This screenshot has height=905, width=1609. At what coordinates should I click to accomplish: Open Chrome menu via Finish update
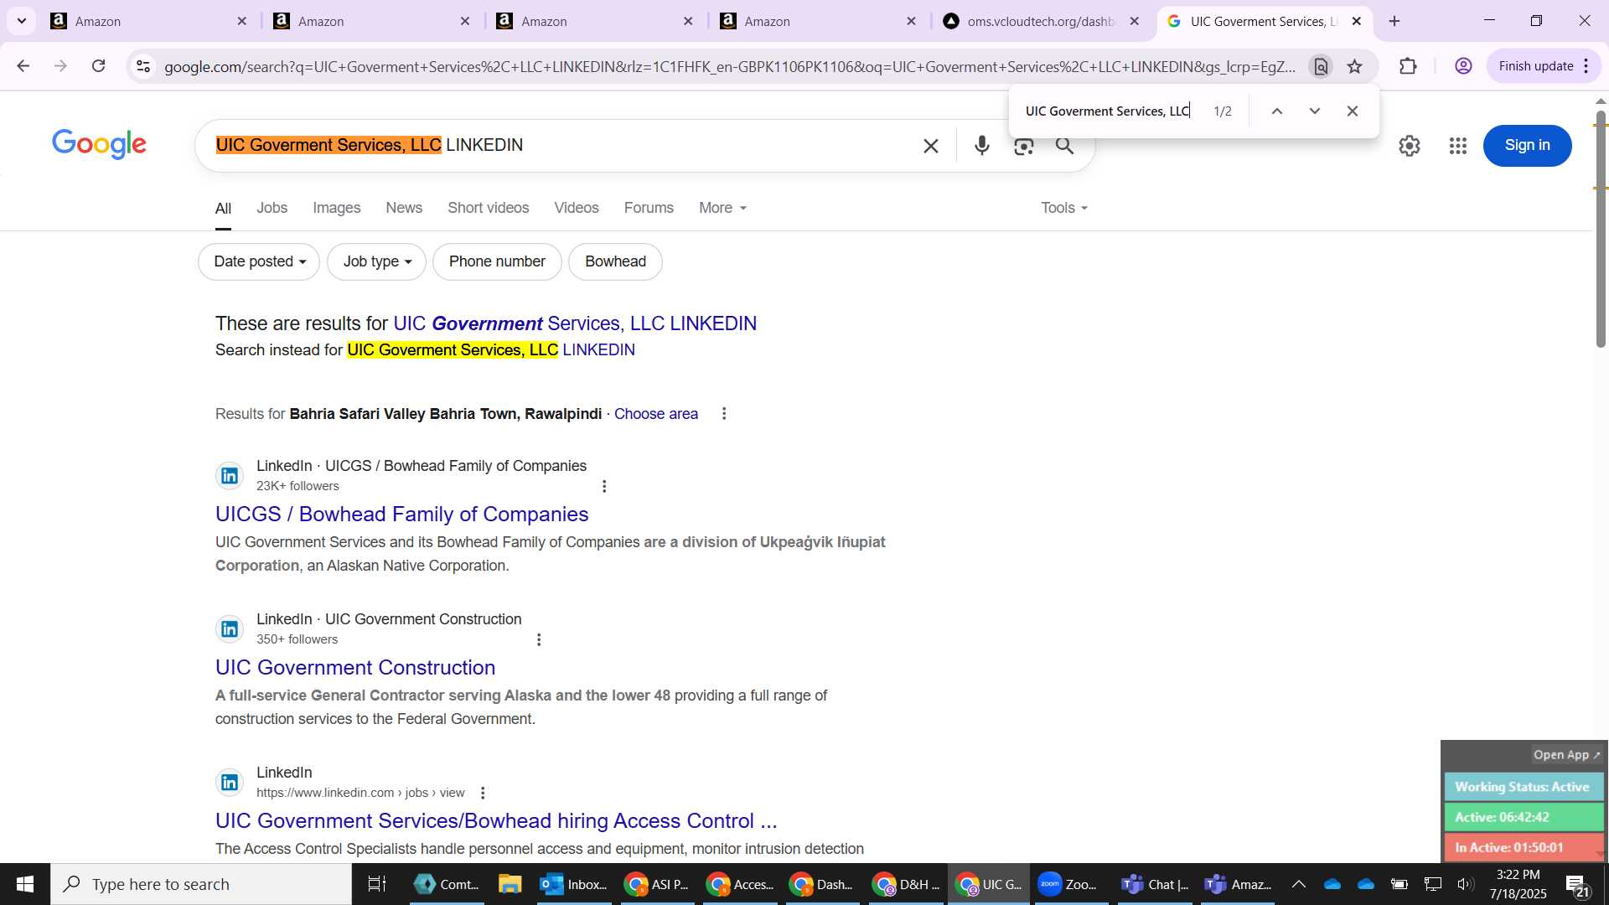click(1544, 66)
